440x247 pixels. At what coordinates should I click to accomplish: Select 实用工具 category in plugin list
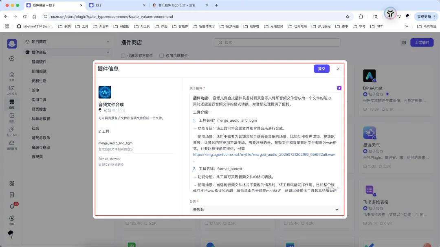(39, 100)
